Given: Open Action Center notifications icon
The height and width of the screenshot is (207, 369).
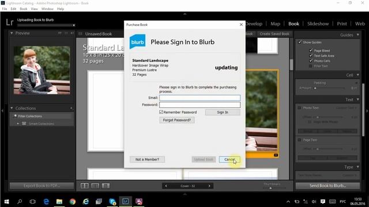Looking at the screenshot, I should click(x=323, y=202).
